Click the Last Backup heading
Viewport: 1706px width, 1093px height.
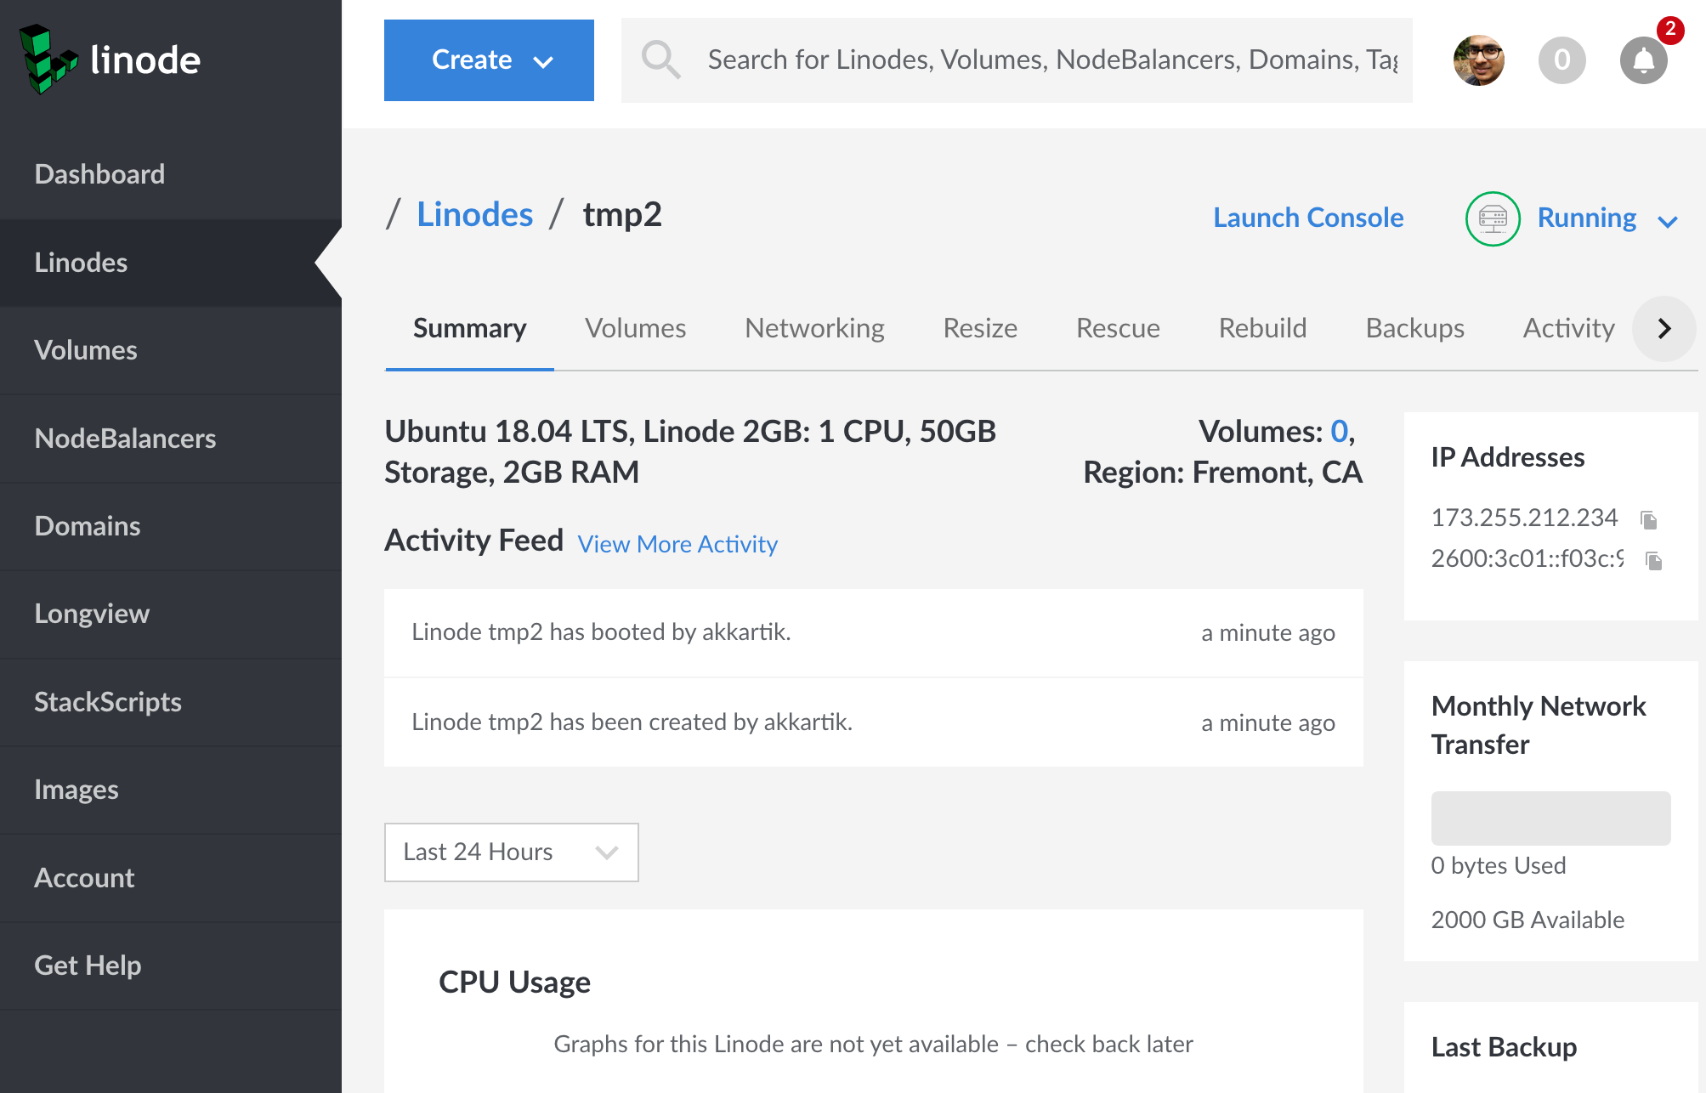(x=1504, y=1047)
